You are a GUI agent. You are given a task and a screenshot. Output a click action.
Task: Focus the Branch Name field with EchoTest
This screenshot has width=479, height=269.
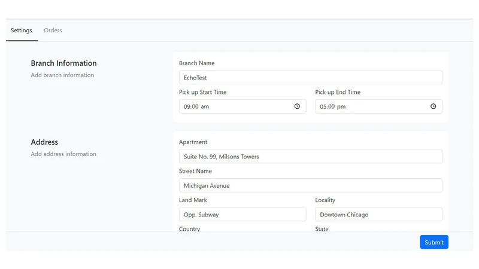tap(310, 78)
